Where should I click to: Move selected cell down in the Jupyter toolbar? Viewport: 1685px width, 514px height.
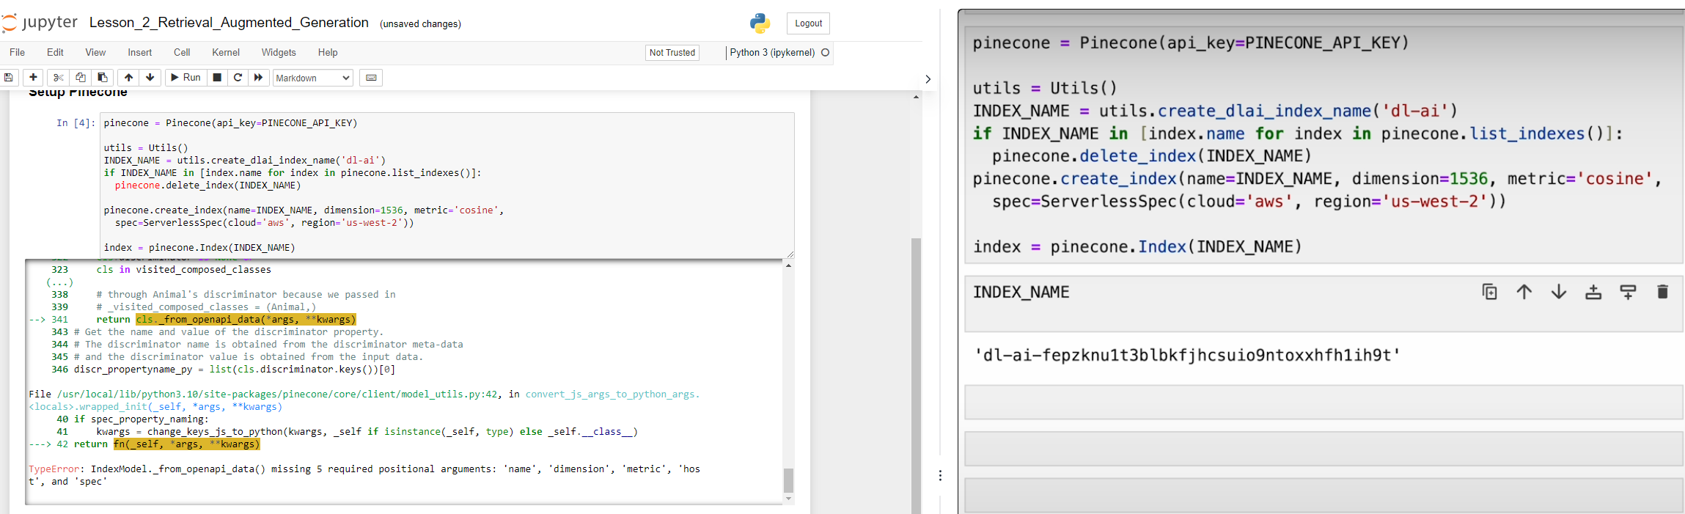[150, 78]
